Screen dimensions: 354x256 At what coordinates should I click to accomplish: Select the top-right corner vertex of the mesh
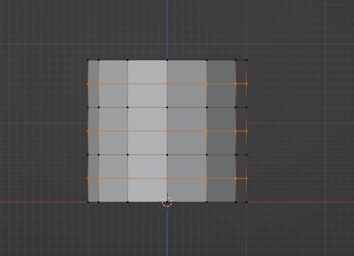(x=246, y=60)
